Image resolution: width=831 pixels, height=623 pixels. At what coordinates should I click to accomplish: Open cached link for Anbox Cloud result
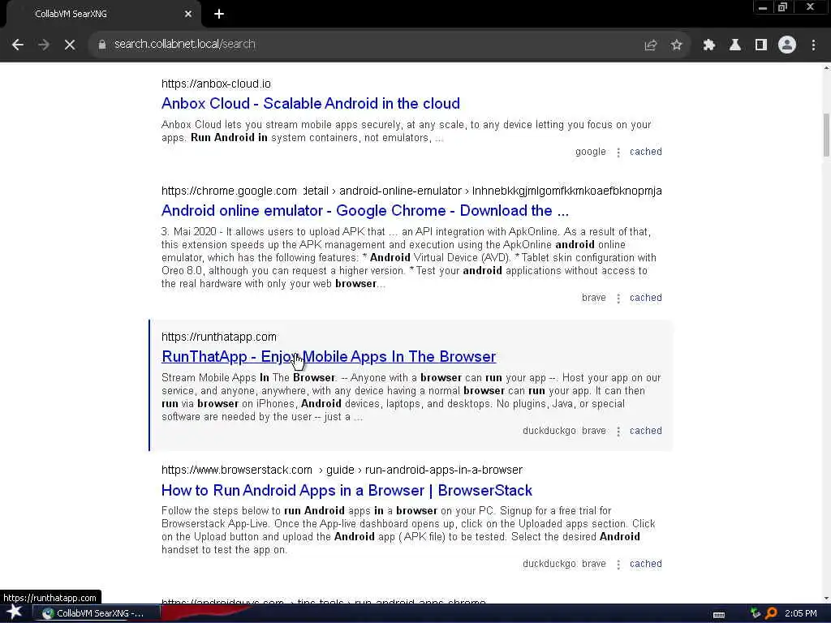coord(645,152)
